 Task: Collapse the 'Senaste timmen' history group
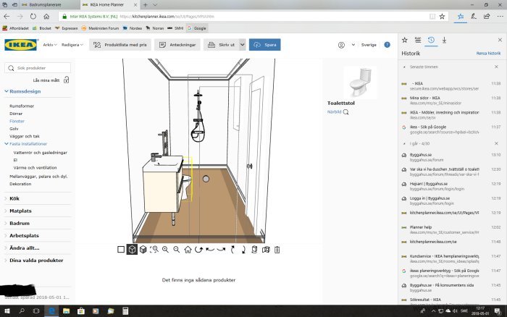click(x=404, y=67)
